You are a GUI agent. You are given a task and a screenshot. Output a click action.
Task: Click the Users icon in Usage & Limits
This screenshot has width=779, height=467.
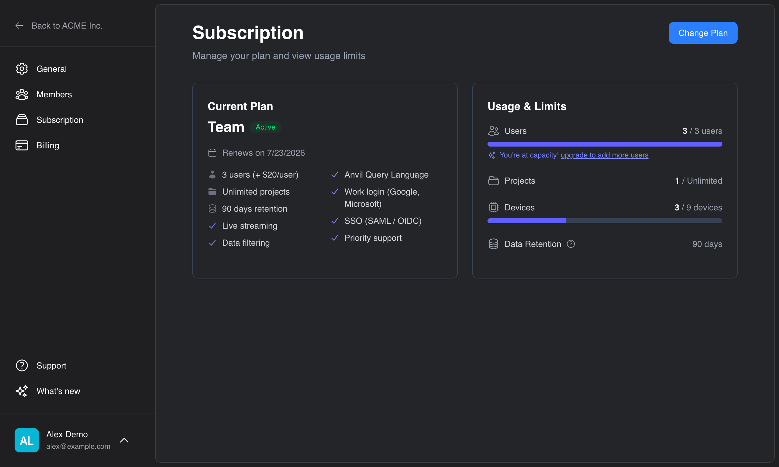pyautogui.click(x=493, y=131)
